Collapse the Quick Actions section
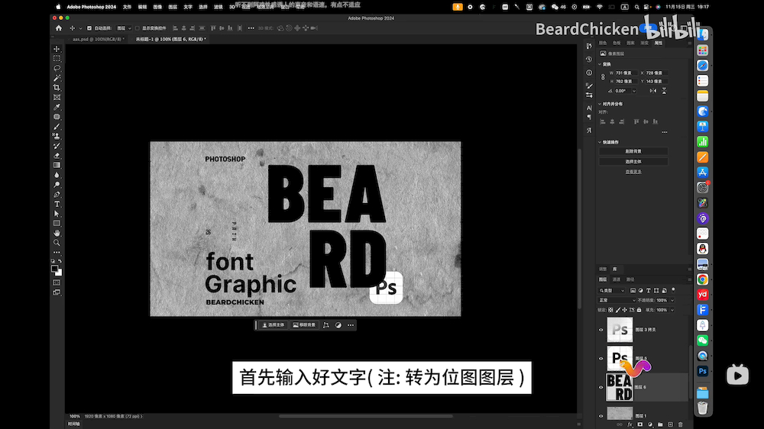 coord(600,142)
